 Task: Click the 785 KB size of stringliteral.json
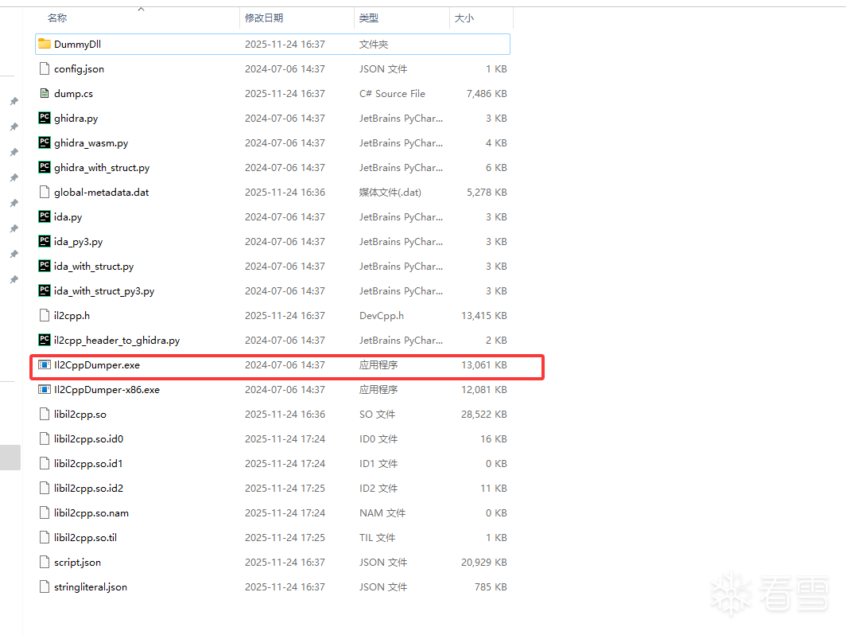491,587
